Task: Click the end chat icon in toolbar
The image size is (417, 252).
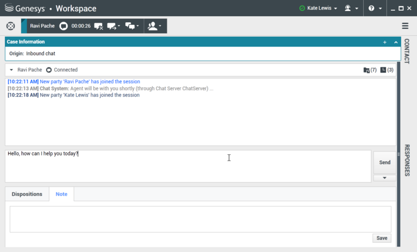Action: click(98, 26)
